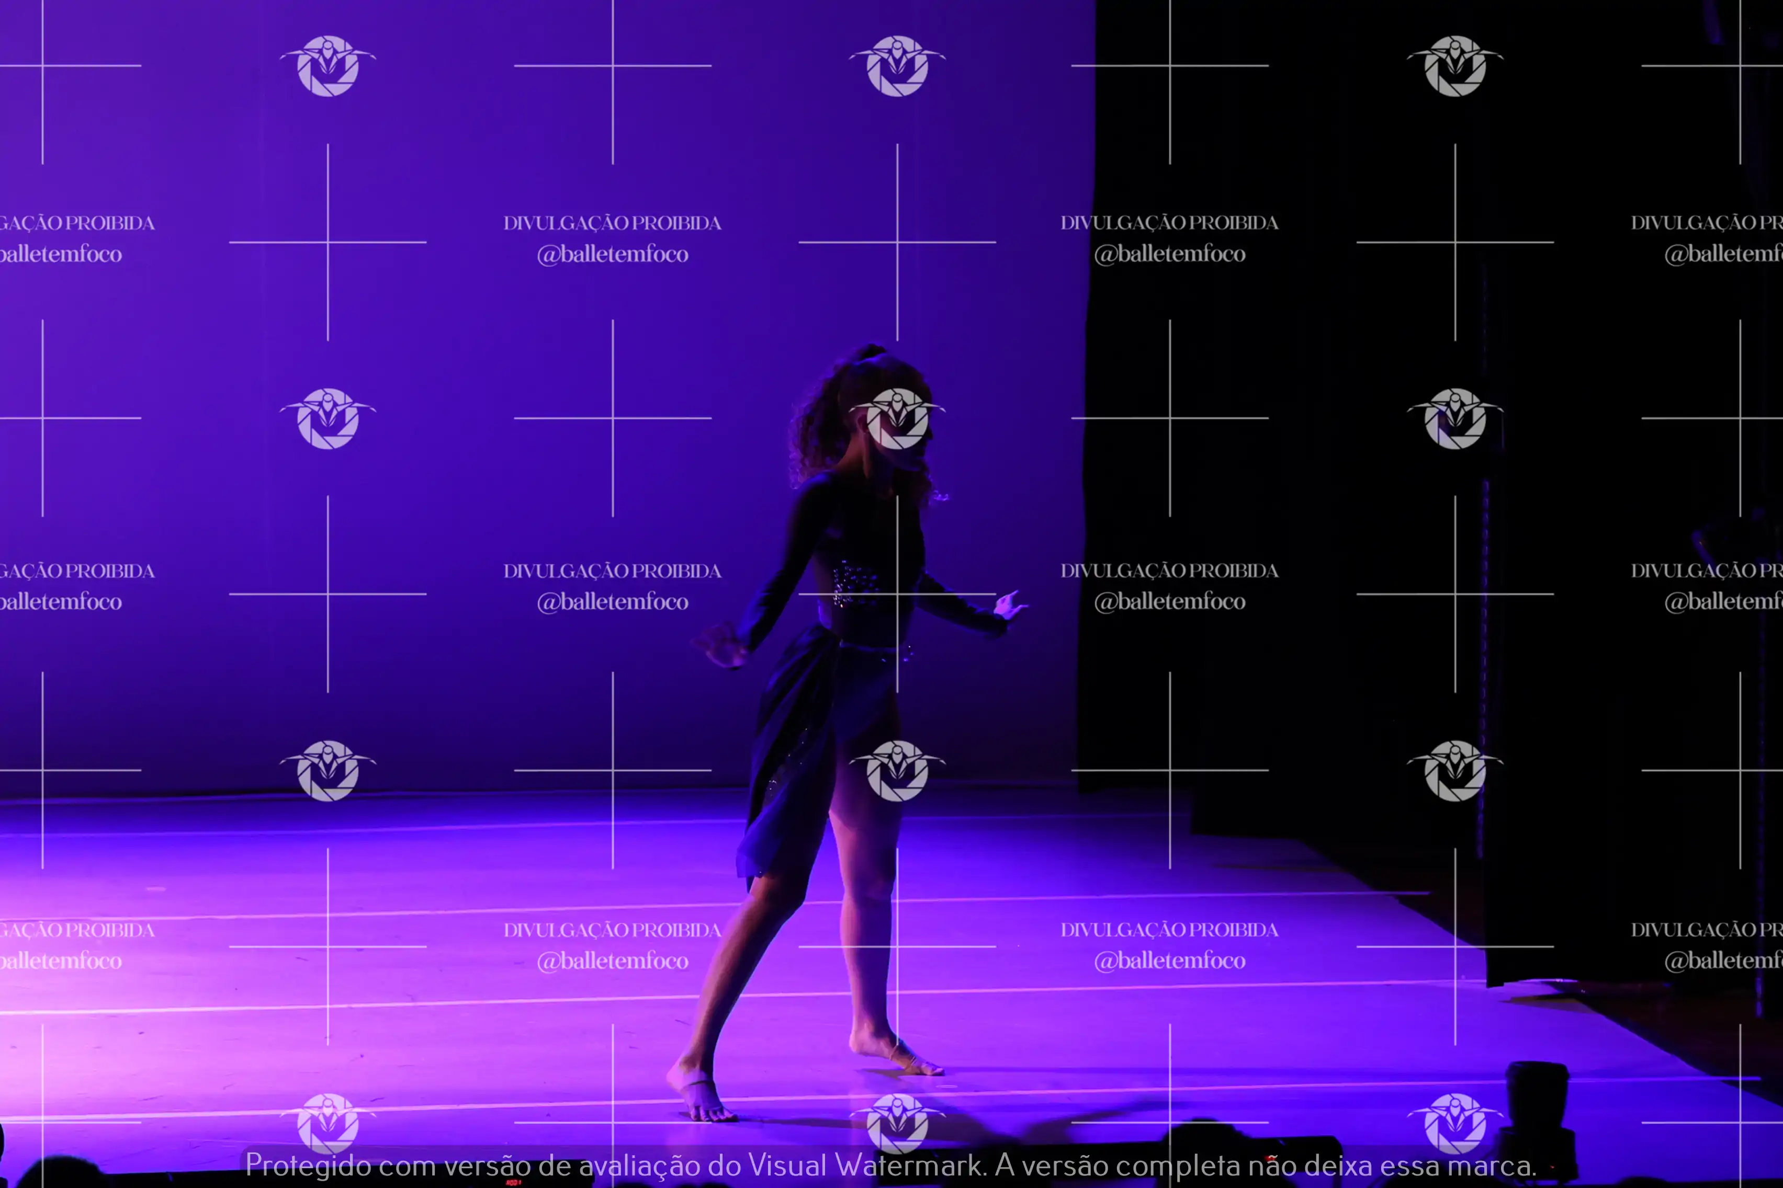Screen dimensions: 1783x1188
Task: Click the watermark logo mid-height on the black curtain
Action: point(1455,419)
